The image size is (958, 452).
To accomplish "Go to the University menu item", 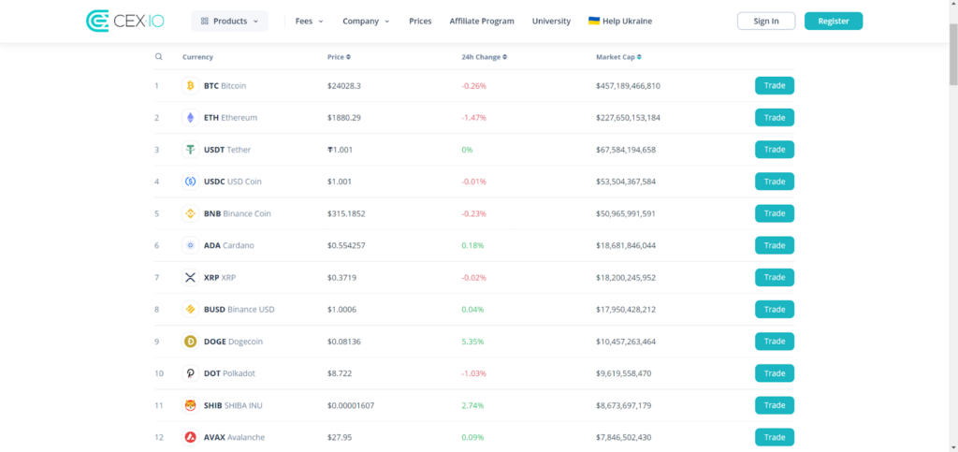I will (x=551, y=21).
